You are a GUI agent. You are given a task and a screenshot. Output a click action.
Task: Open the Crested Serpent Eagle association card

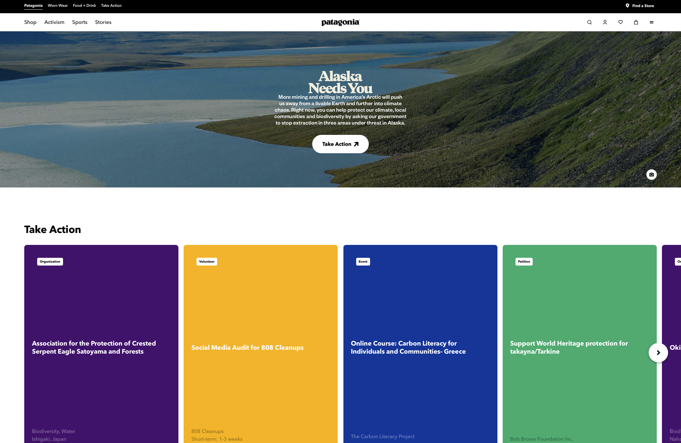coord(101,344)
